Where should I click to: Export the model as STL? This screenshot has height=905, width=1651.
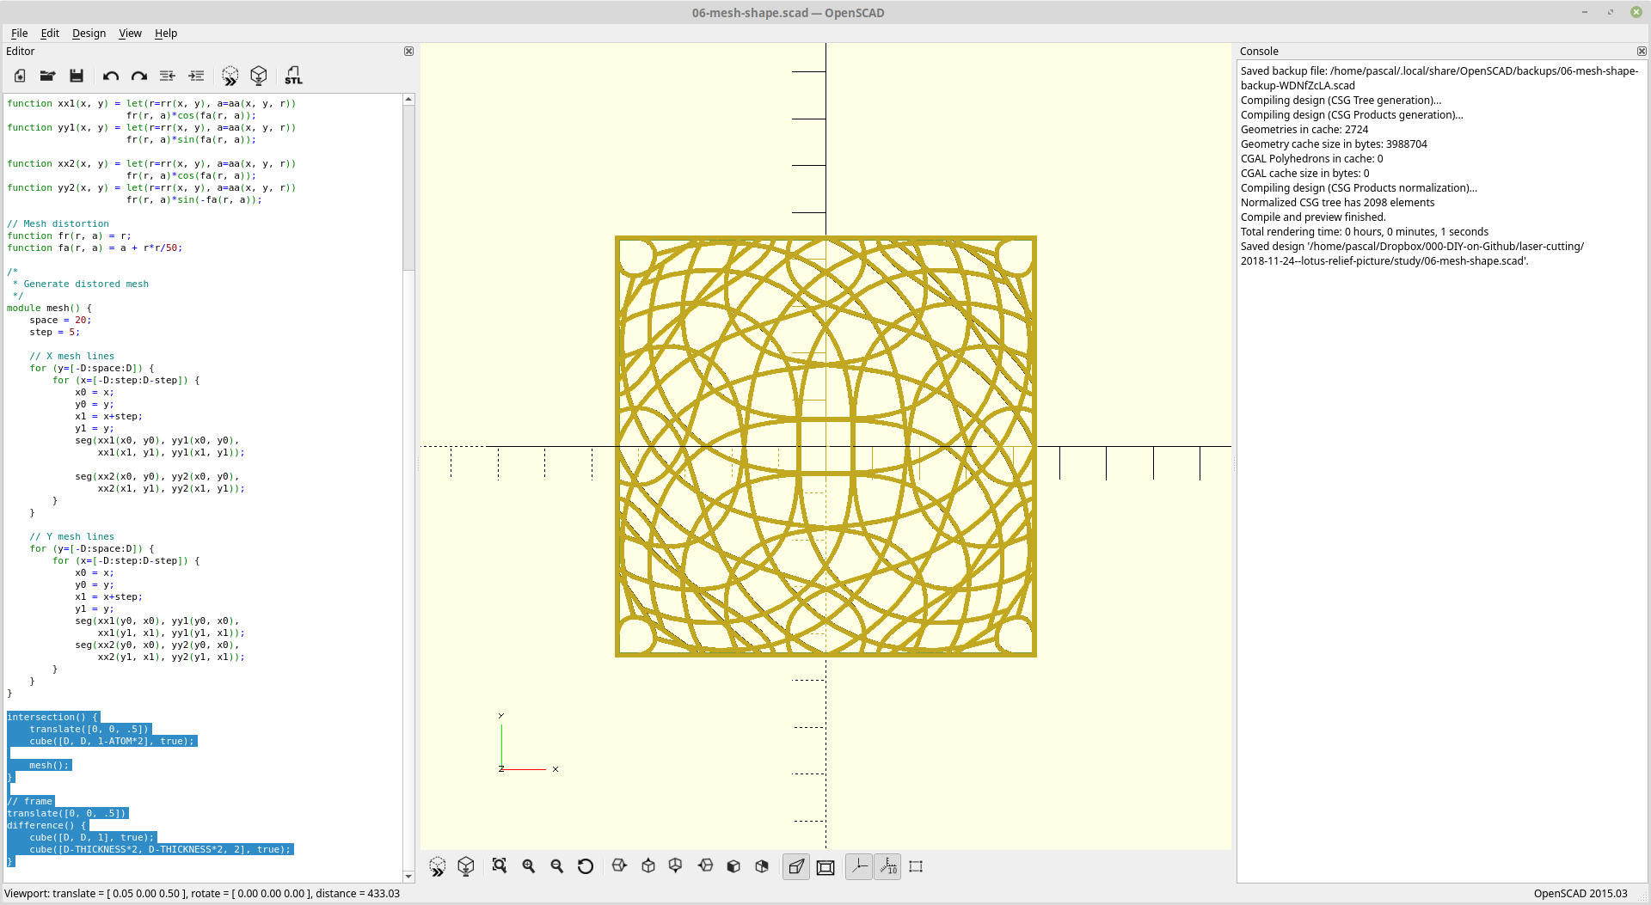click(293, 76)
